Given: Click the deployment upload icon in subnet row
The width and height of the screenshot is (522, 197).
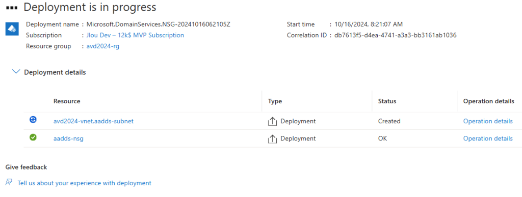Looking at the screenshot, I should (x=272, y=122).
